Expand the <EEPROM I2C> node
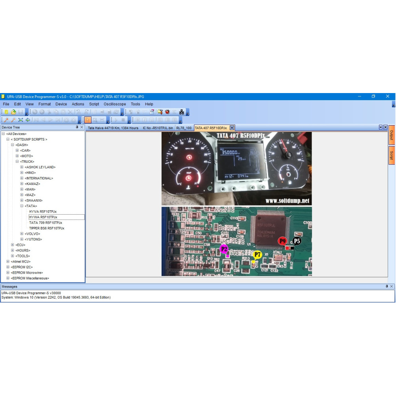This screenshot has width=396, height=396. coord(8,267)
